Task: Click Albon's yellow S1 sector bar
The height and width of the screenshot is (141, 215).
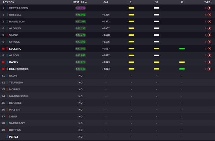Action: click(x=131, y=55)
